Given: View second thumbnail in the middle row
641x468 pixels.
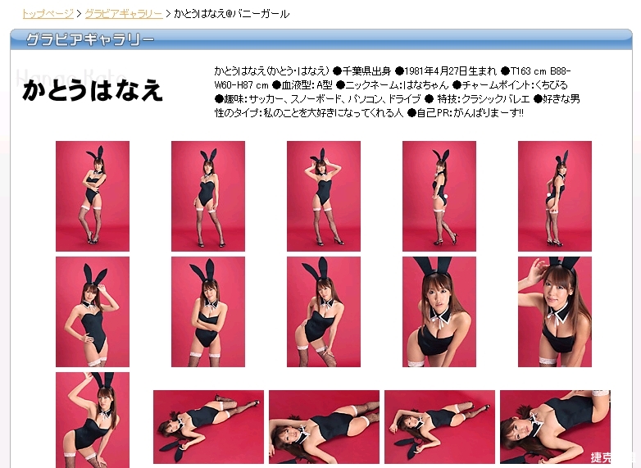Looking at the screenshot, I should pyautogui.click(x=208, y=311).
